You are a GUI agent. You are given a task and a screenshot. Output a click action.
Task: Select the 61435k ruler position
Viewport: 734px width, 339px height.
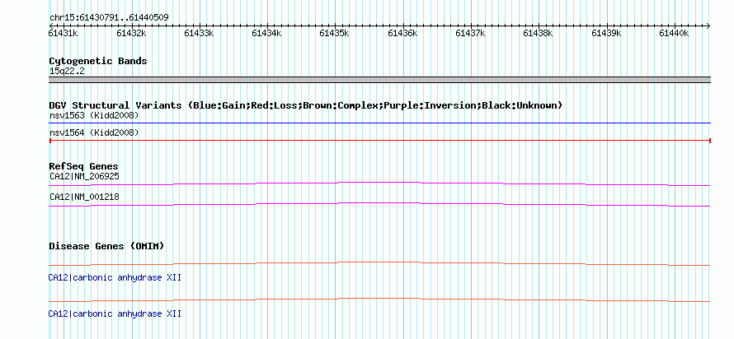click(x=334, y=33)
